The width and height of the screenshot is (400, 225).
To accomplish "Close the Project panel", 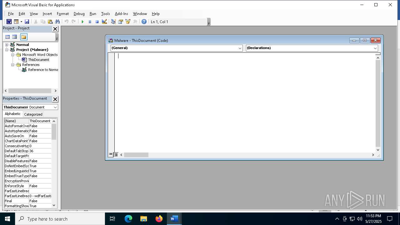I will coord(55,29).
